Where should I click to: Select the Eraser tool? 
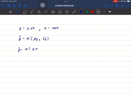pos(25,12)
